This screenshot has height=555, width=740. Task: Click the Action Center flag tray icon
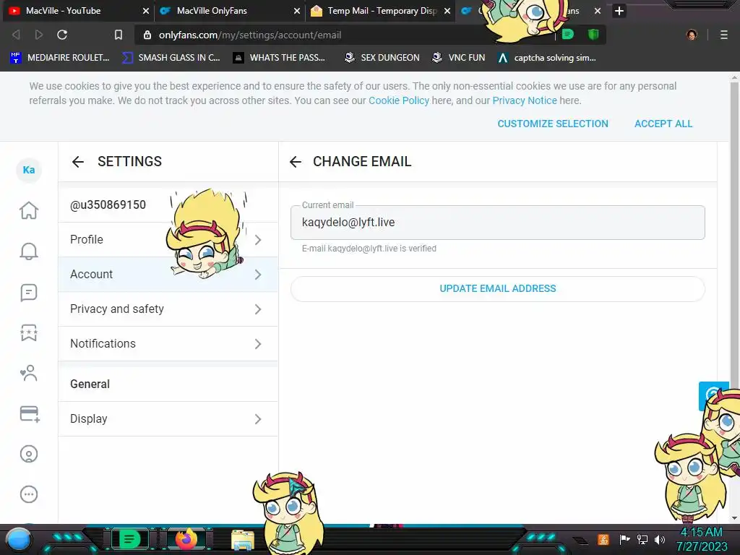pyautogui.click(x=625, y=539)
